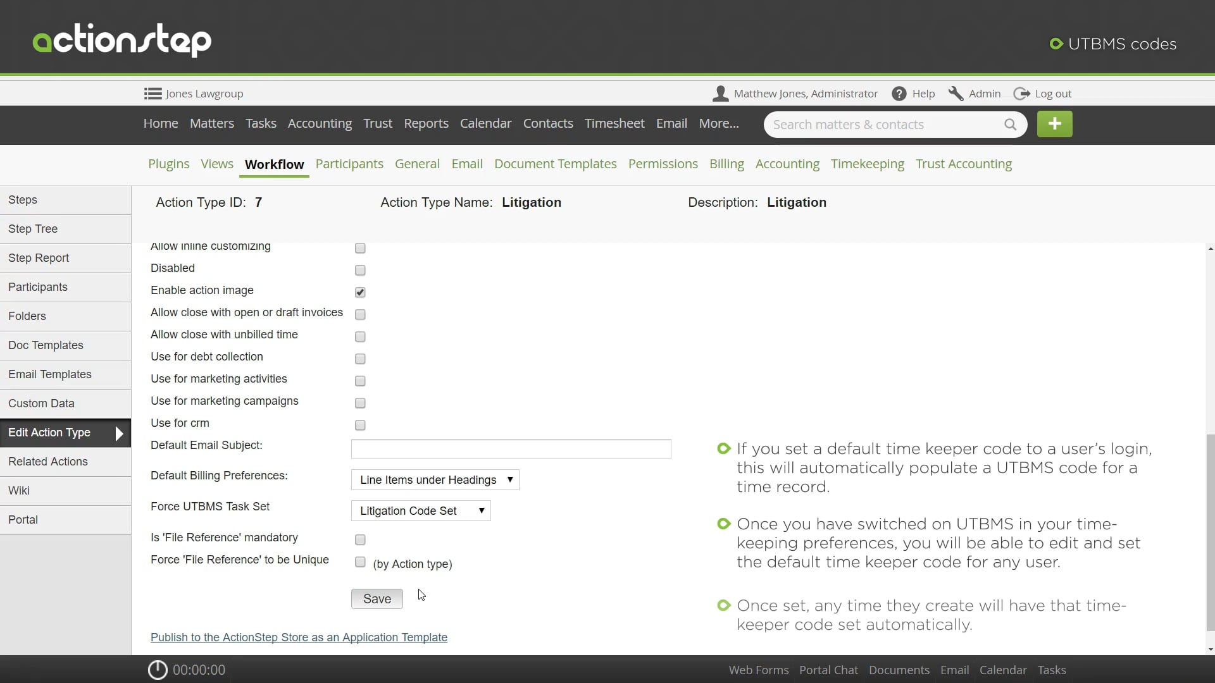Click the Admin wrench icon
This screenshot has height=683, width=1215.
click(956, 94)
